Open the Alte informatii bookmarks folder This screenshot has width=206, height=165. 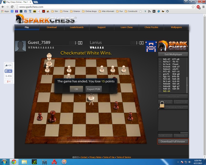pos(106,11)
